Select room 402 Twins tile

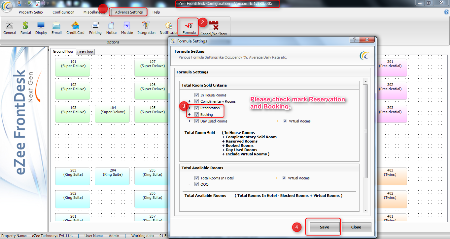(x=392, y=199)
